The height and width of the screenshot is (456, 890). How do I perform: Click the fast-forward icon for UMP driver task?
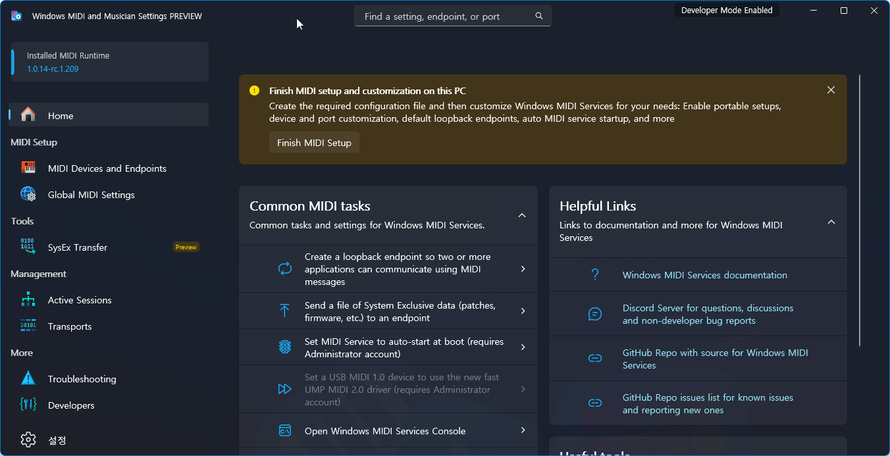[x=284, y=389]
